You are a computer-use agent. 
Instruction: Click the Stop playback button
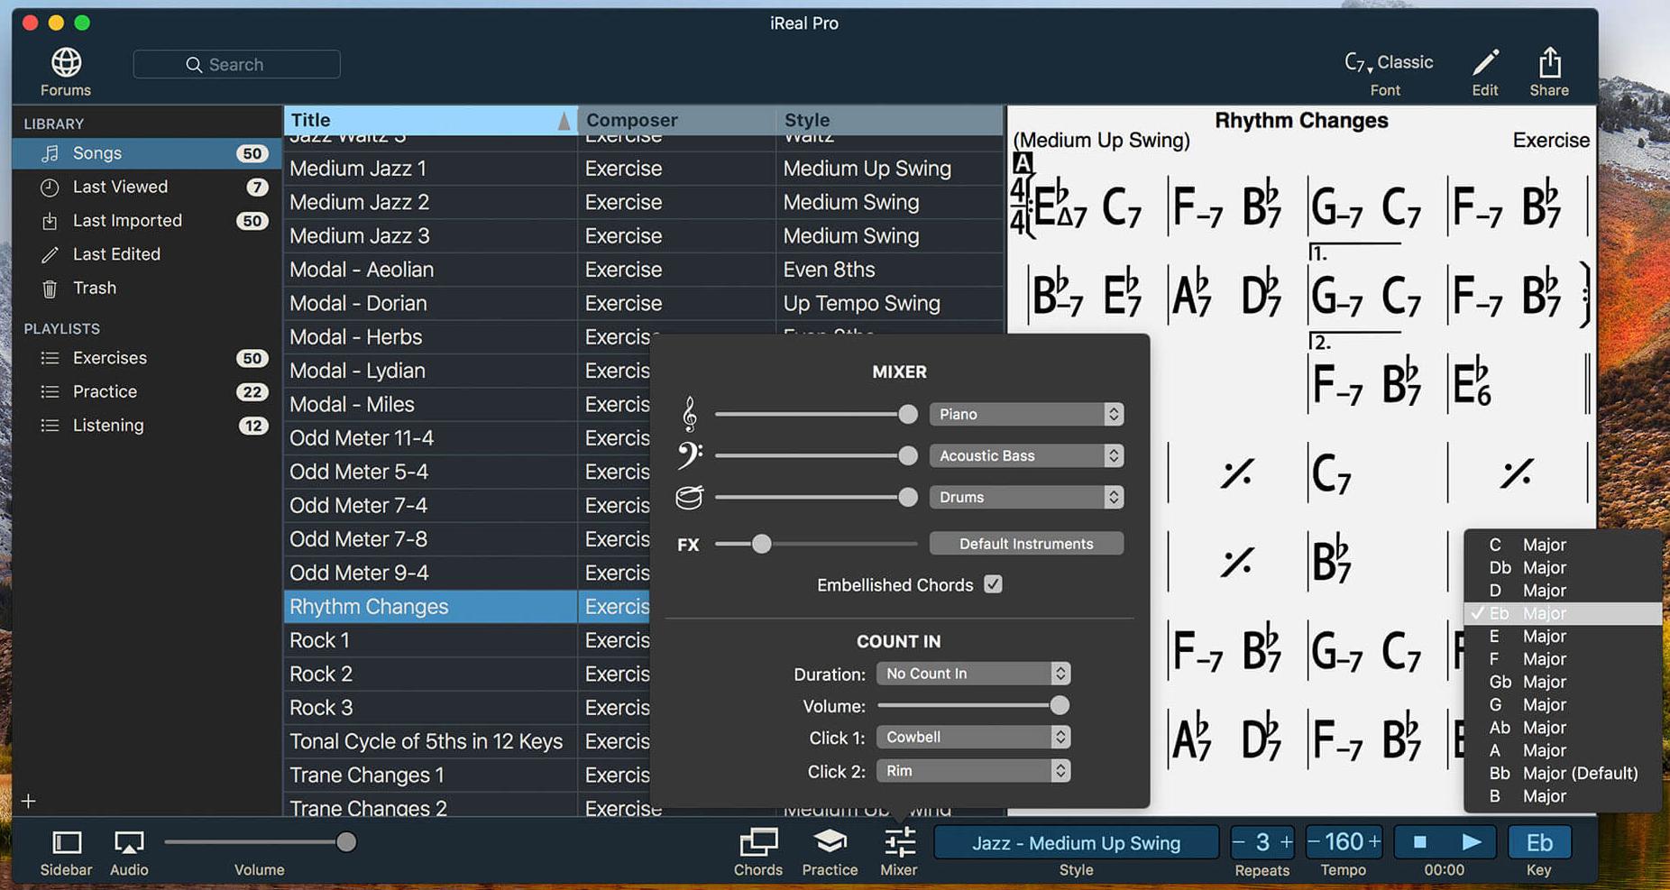pos(1420,842)
